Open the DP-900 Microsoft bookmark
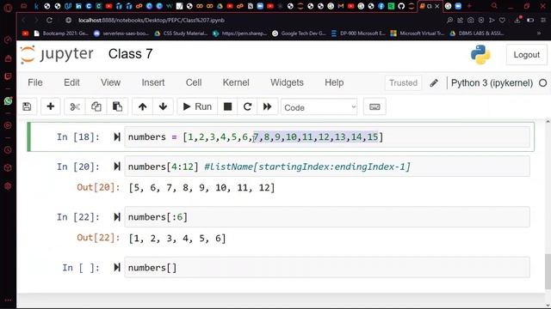The height and width of the screenshot is (309, 551). pyautogui.click(x=358, y=33)
